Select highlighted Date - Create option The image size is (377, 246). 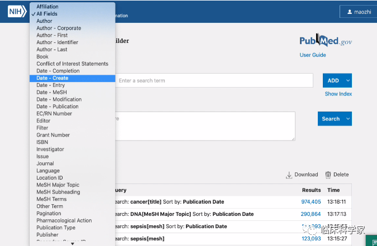click(x=73, y=78)
